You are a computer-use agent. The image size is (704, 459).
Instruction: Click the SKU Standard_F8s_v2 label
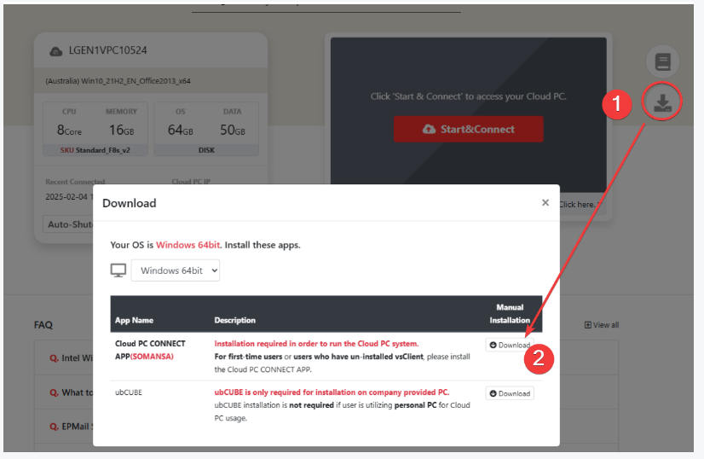pos(95,150)
